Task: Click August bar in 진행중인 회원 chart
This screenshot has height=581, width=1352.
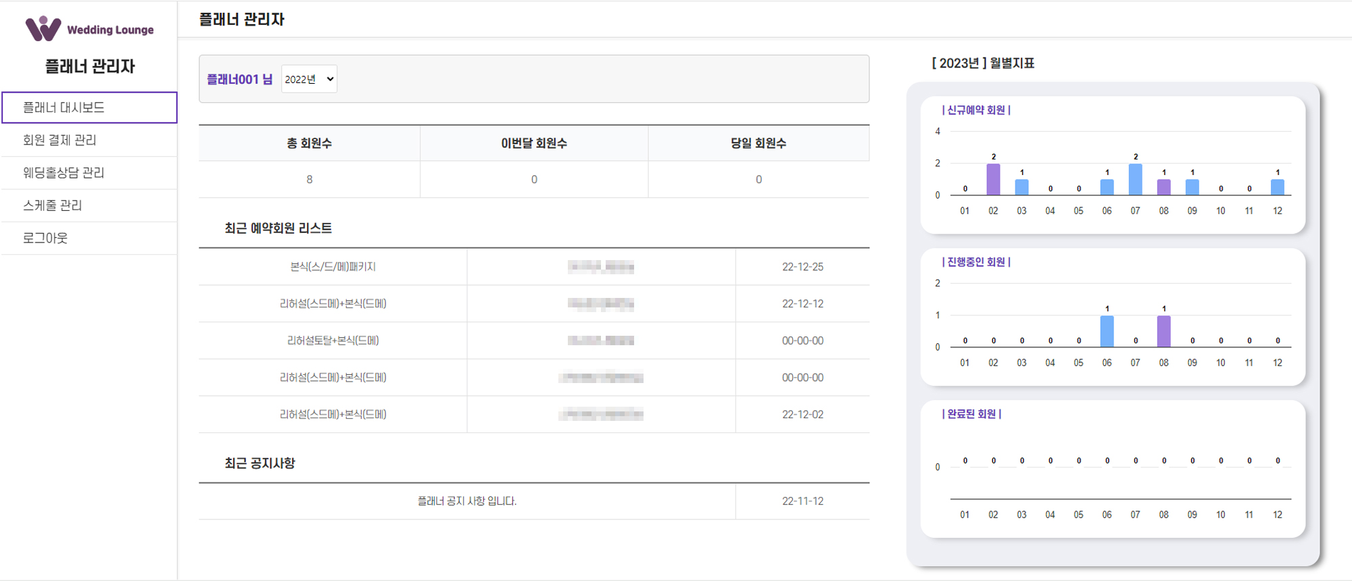Action: point(1164,332)
